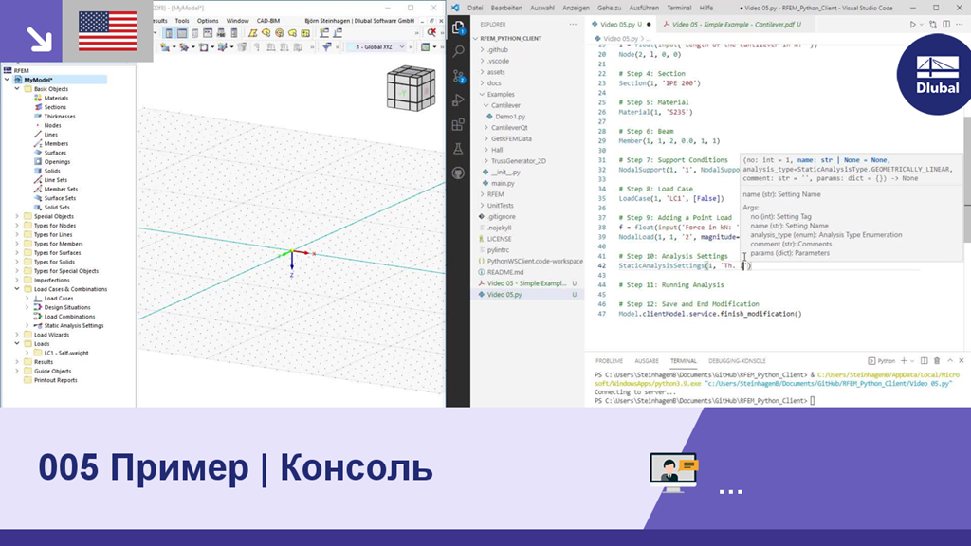Select Design Situations in RFEM navigator
The width and height of the screenshot is (971, 546).
coord(67,308)
